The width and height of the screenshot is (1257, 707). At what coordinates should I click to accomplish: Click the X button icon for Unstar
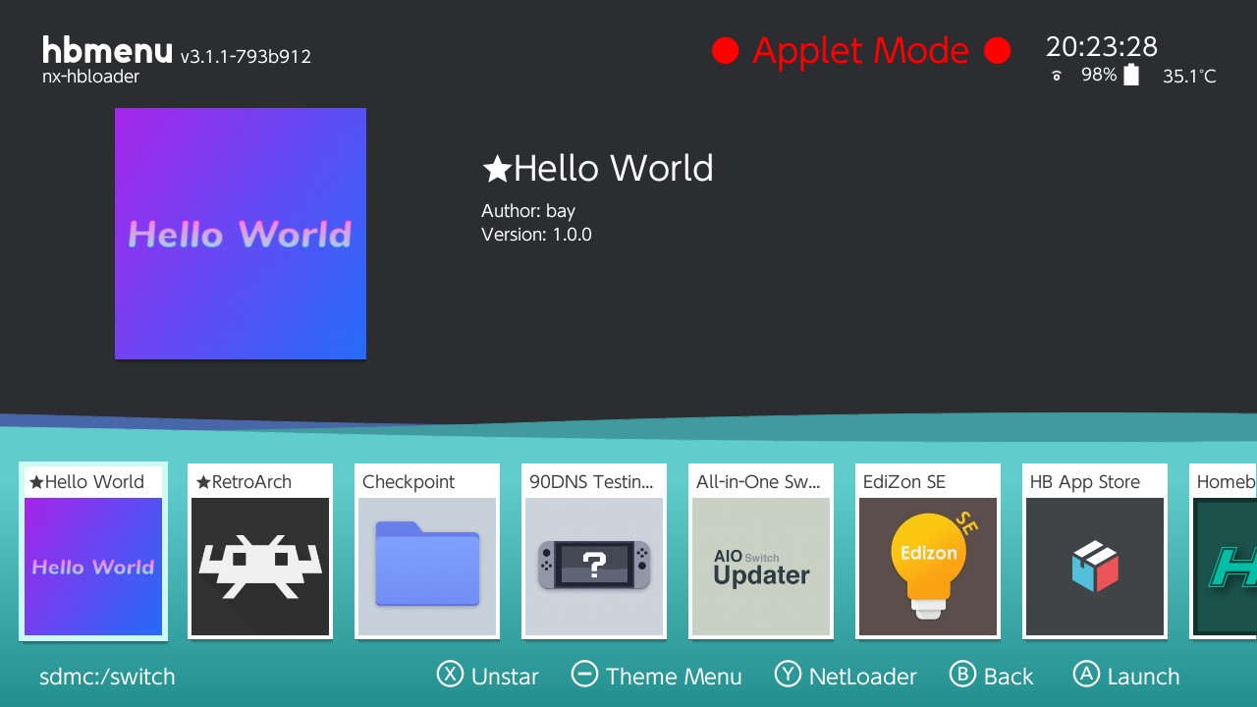coord(450,674)
